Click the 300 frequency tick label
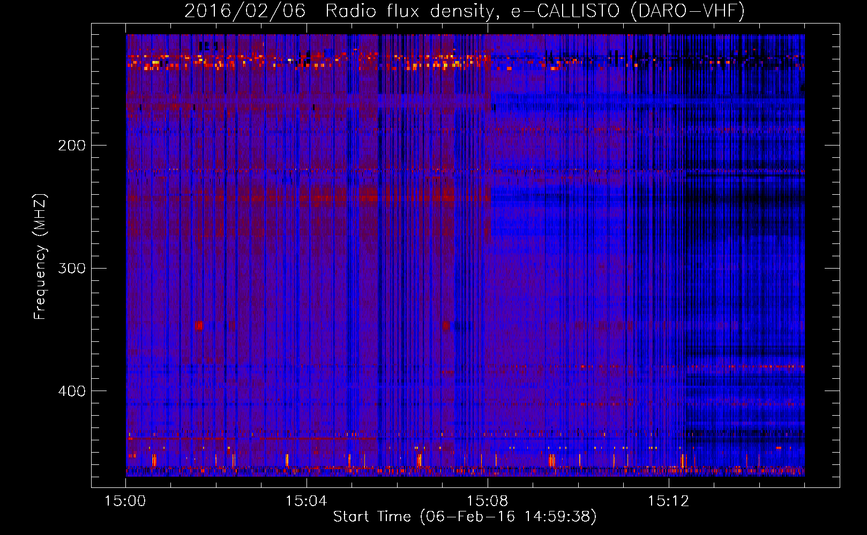The image size is (867, 535). coord(72,268)
